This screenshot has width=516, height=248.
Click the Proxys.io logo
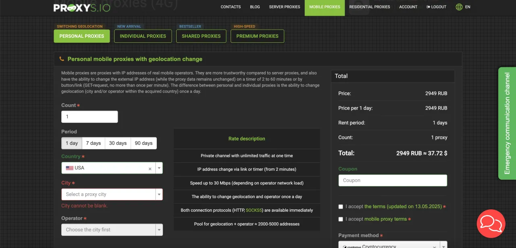pyautogui.click(x=82, y=7)
